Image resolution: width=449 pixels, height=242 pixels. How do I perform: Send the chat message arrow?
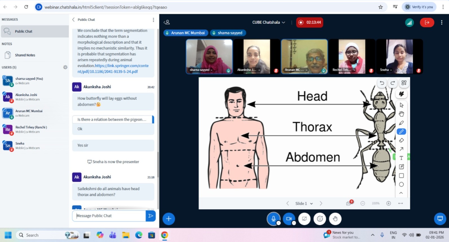click(x=151, y=216)
